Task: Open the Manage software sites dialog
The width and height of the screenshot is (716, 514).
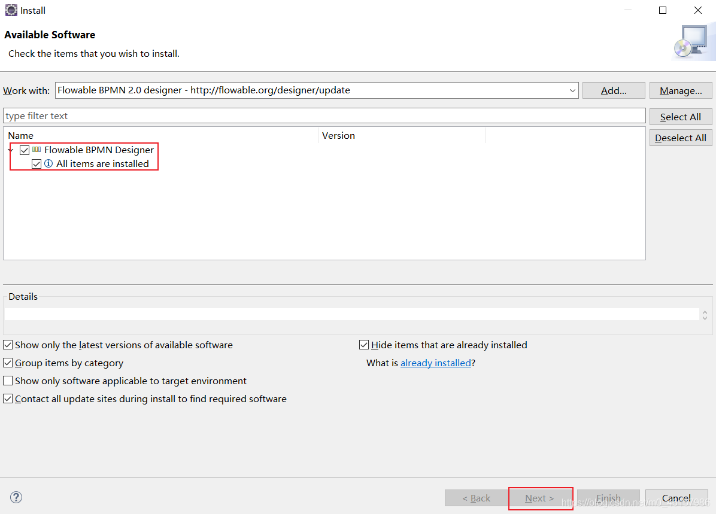Action: click(681, 90)
